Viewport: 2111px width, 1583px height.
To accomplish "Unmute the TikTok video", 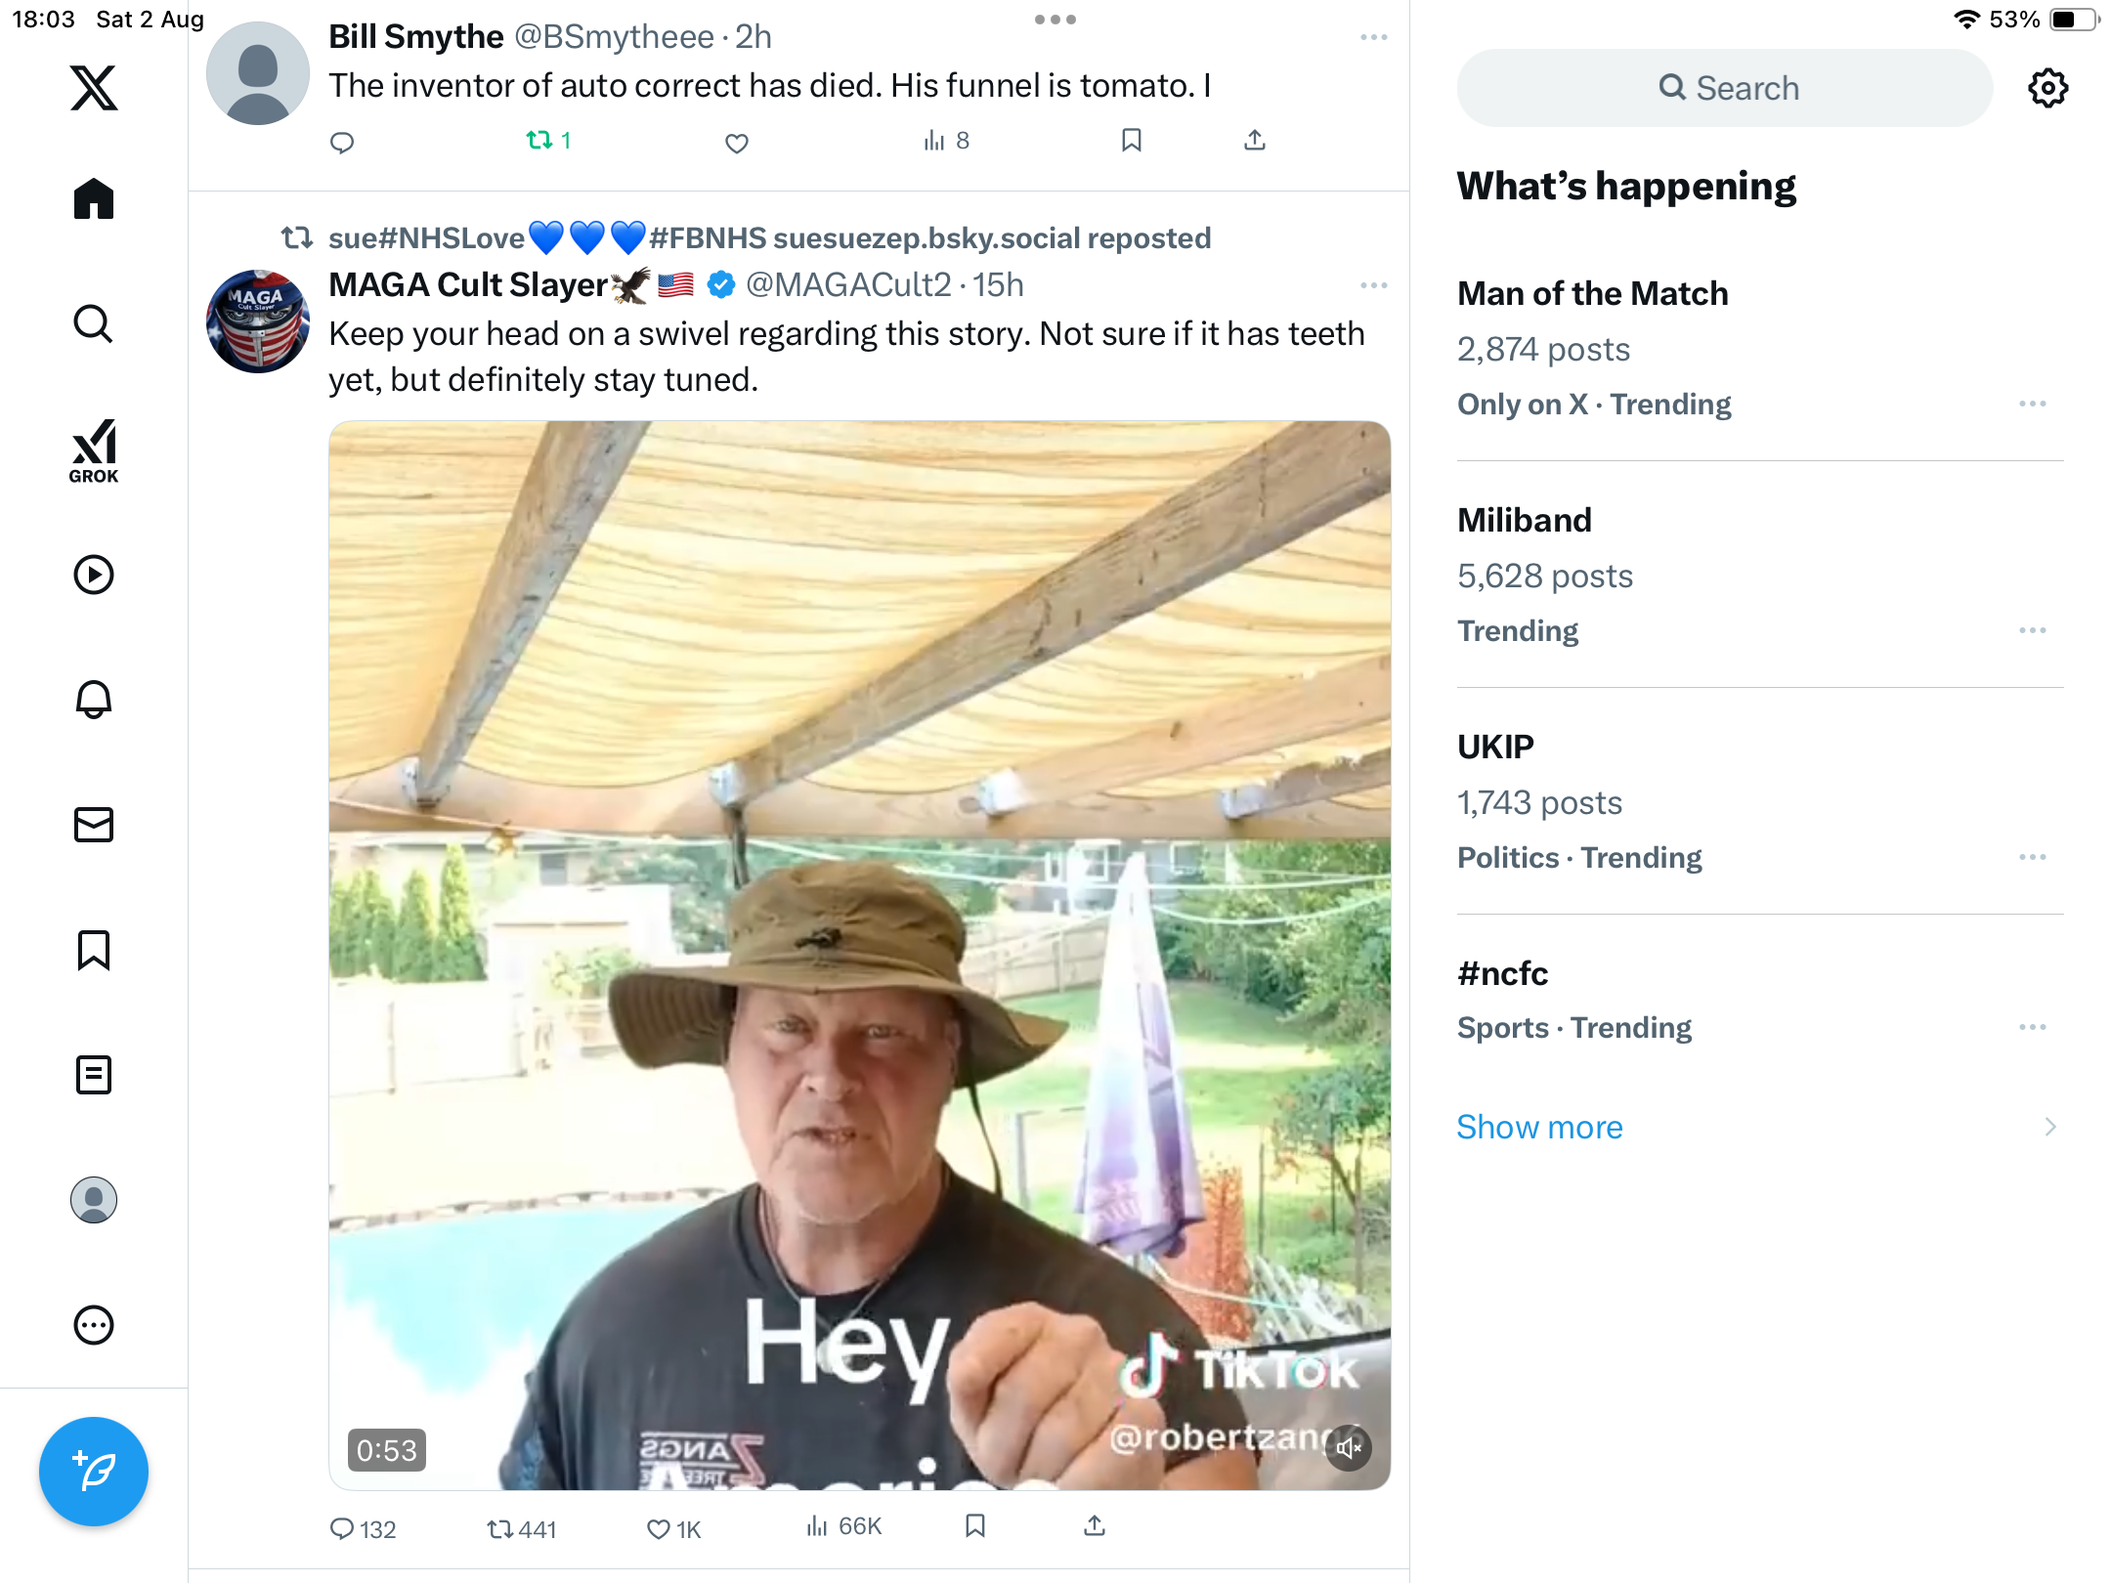I will (x=1350, y=1447).
